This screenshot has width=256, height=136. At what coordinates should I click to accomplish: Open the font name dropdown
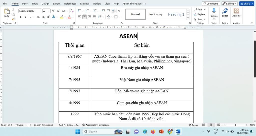pos(41,11)
